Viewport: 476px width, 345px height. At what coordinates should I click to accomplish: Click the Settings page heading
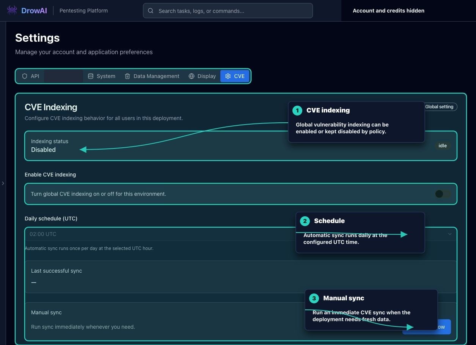(x=38, y=38)
